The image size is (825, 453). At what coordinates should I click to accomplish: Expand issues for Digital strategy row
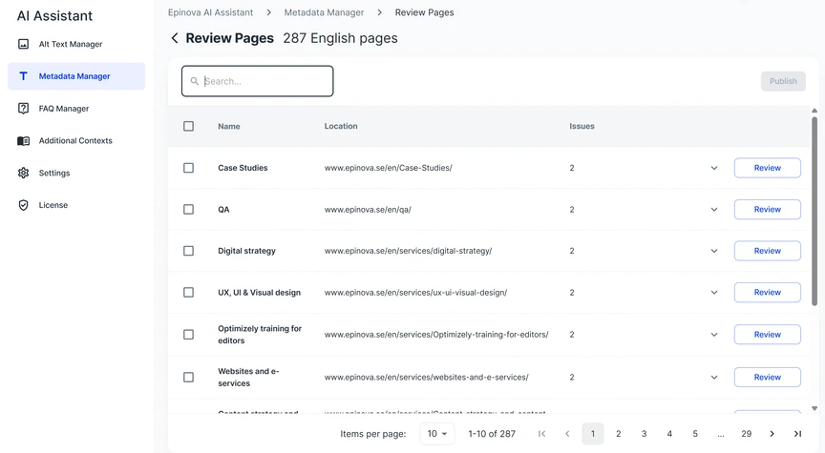(714, 251)
